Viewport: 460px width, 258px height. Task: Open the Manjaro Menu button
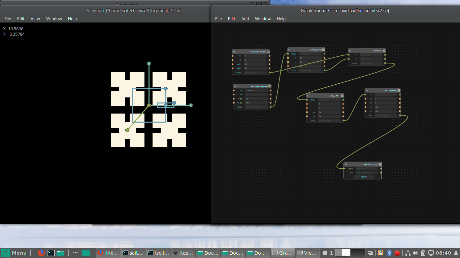(14, 253)
